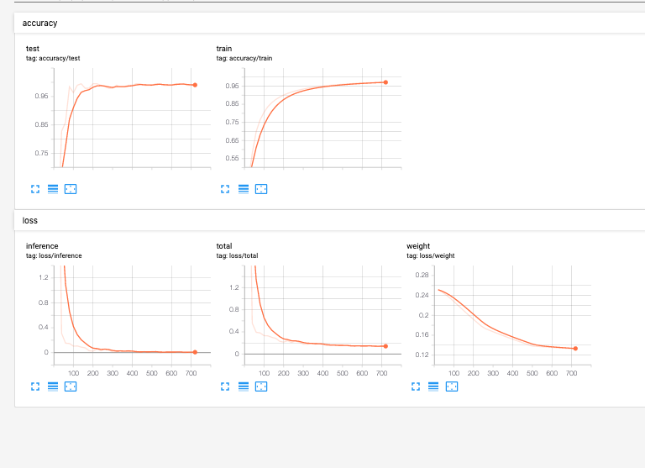Select final data point on loss/weight curve
The width and height of the screenshot is (645, 468).
pos(575,349)
